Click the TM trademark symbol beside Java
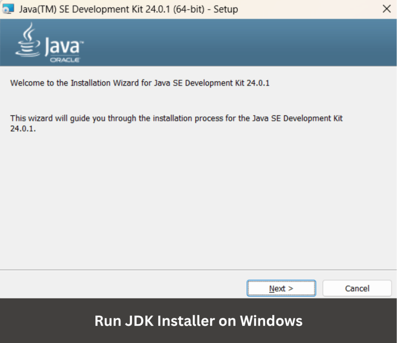The width and height of the screenshot is (397, 343). point(82,42)
